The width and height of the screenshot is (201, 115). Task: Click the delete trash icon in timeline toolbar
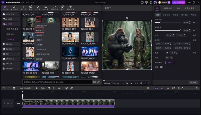point(14,88)
